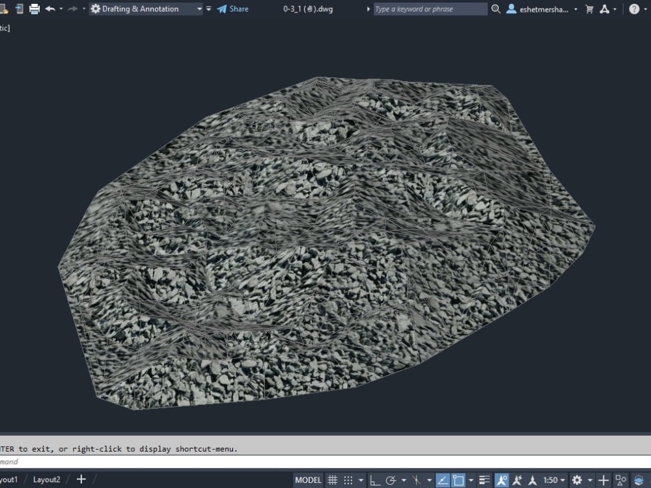Screen dimensions: 651x488
Task: Click the MODEL space button
Action: (x=308, y=480)
